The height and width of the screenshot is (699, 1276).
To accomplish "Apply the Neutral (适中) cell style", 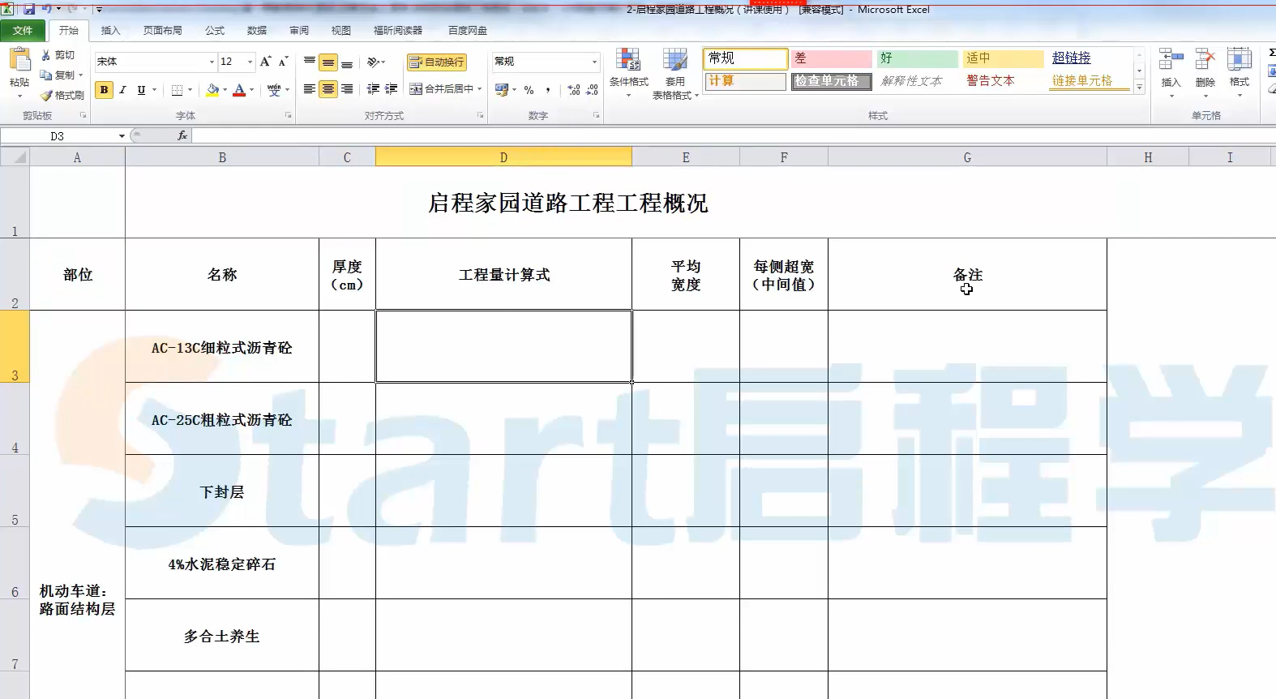I will [1004, 58].
